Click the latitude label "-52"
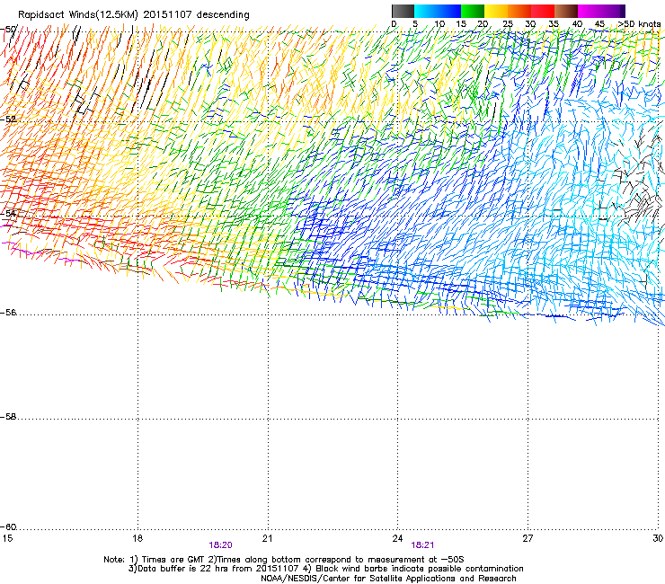 pos(8,119)
